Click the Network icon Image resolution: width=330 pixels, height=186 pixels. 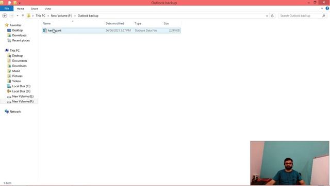[x=7, y=112]
